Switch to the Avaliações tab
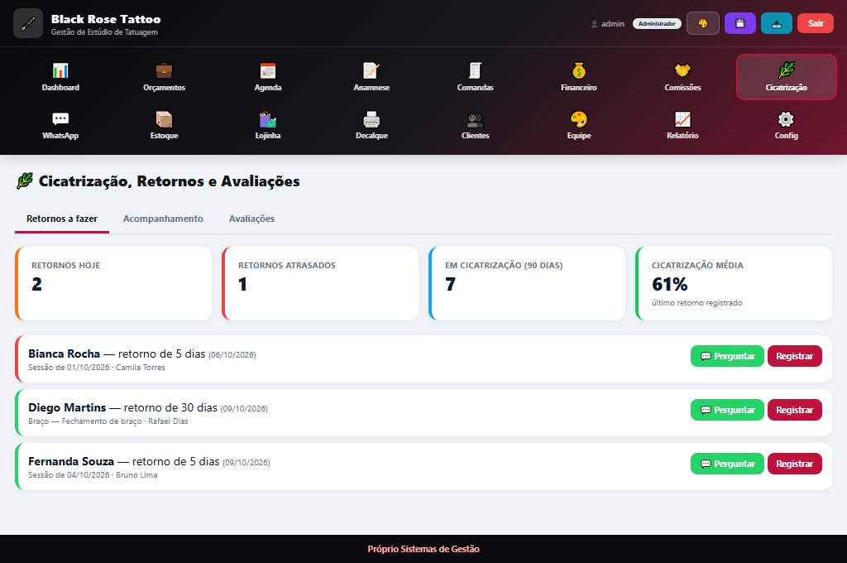The image size is (847, 563). pos(251,219)
